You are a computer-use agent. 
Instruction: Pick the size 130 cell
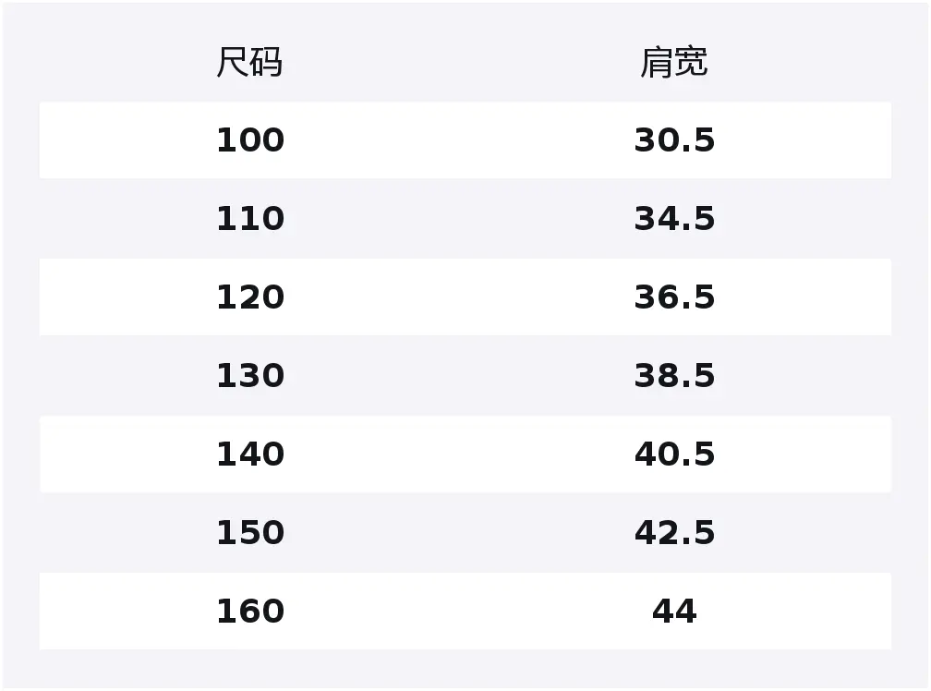click(249, 376)
